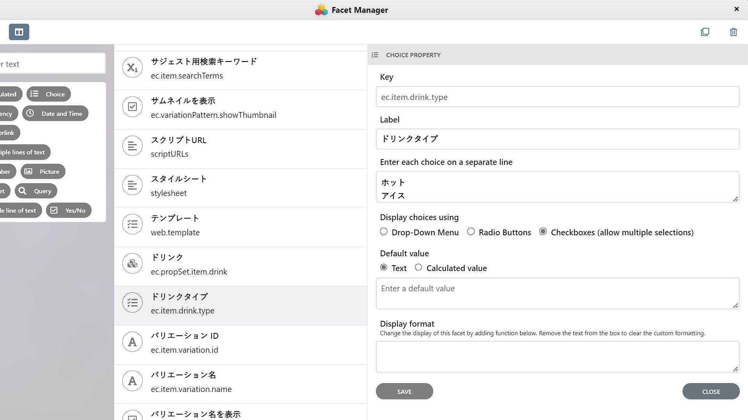Click the Label input field

click(x=557, y=139)
